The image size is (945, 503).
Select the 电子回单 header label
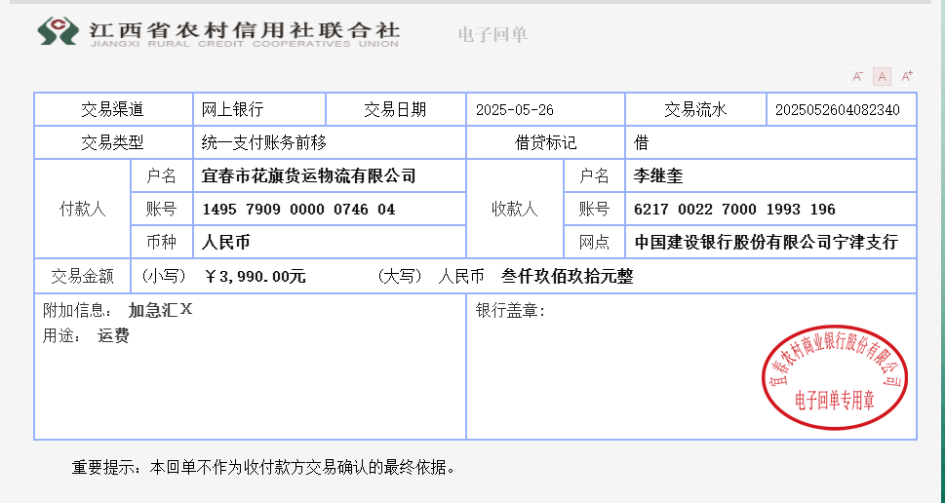492,35
